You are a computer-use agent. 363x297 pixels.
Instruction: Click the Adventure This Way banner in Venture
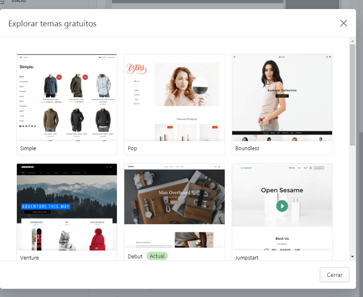point(46,206)
